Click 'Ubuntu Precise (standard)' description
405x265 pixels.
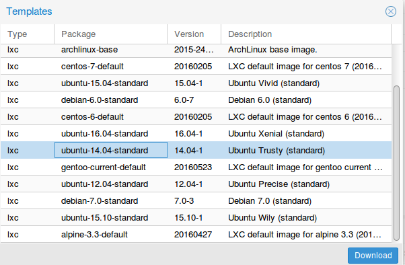pos(279,184)
